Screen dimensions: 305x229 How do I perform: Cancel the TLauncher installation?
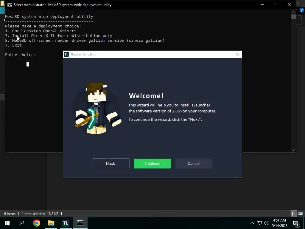tap(194, 163)
